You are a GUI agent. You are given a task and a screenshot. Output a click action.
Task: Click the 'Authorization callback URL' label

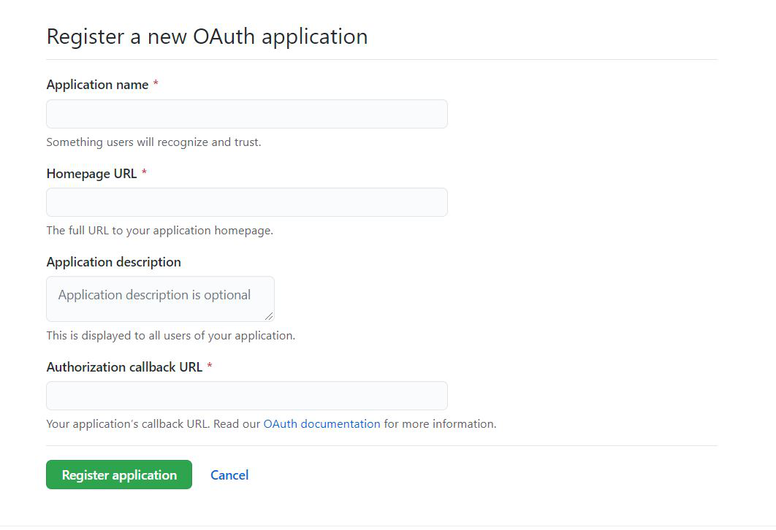click(125, 367)
